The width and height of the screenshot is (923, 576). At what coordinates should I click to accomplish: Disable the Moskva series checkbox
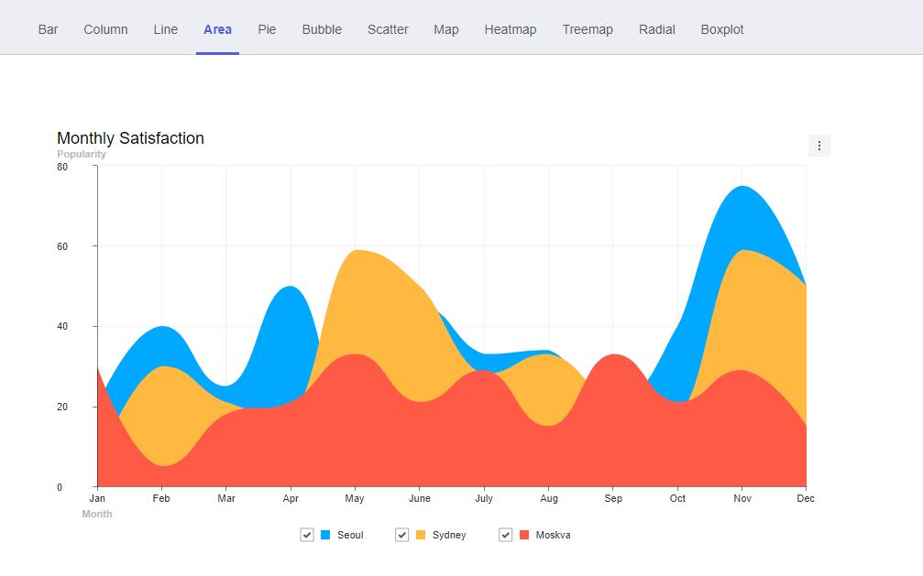point(505,535)
